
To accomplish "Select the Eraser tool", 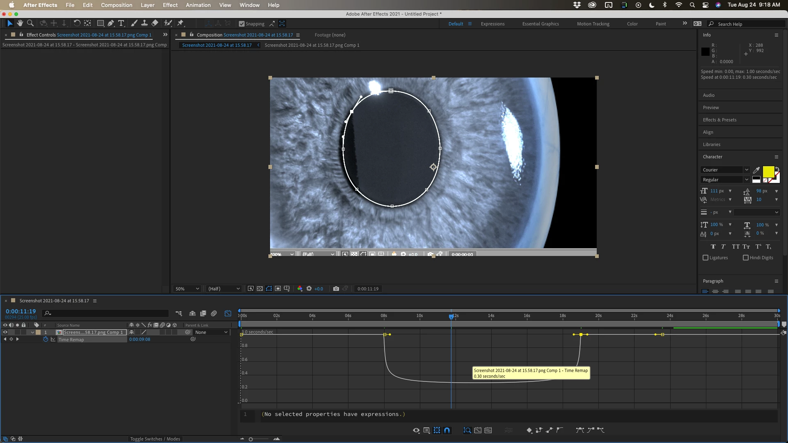I will pyautogui.click(x=155, y=23).
